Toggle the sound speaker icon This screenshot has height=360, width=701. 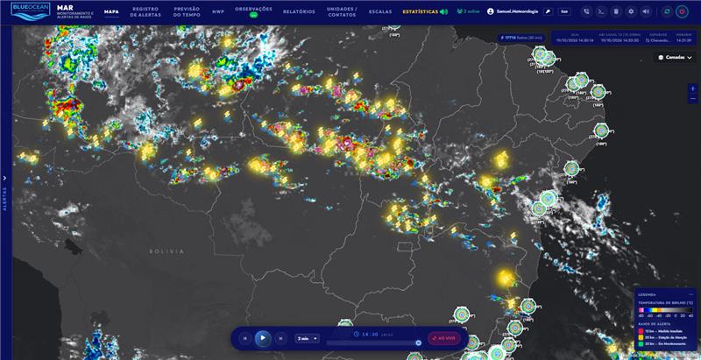tap(646, 11)
